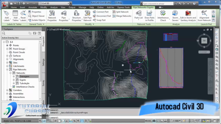This screenshot has height=124, width=221.
Task: Switch to the Annotate tab
Action: click(x=32, y=7)
